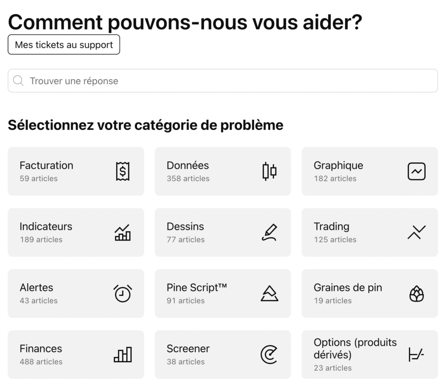Click the Pine Script mountain icon

pyautogui.click(x=269, y=293)
